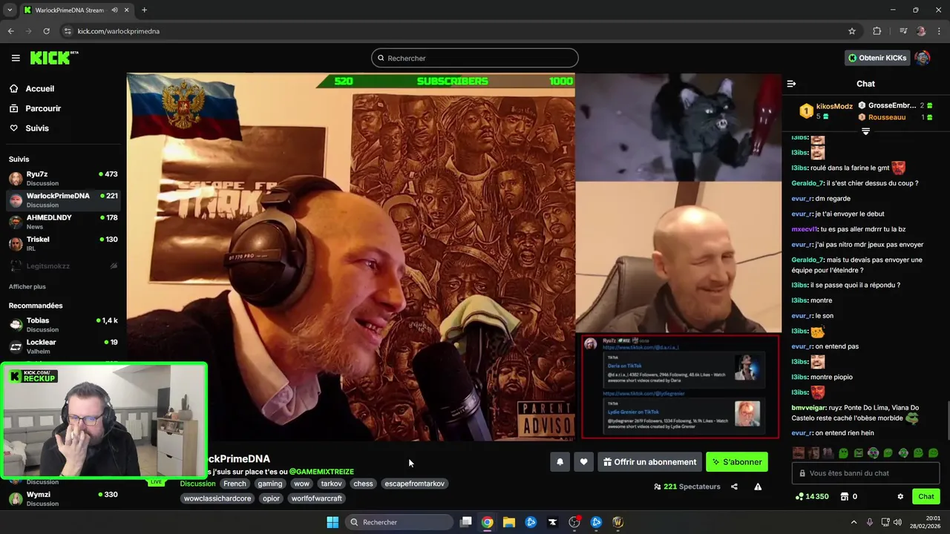
Task: Open followed channel Ryu7z
Action: click(x=63, y=178)
